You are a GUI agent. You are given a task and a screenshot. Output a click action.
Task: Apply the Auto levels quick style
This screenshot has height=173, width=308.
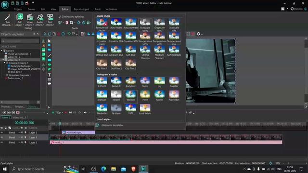(x=116, y=24)
